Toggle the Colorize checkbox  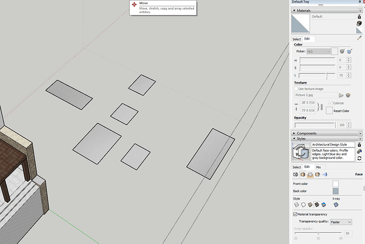pos(331,103)
